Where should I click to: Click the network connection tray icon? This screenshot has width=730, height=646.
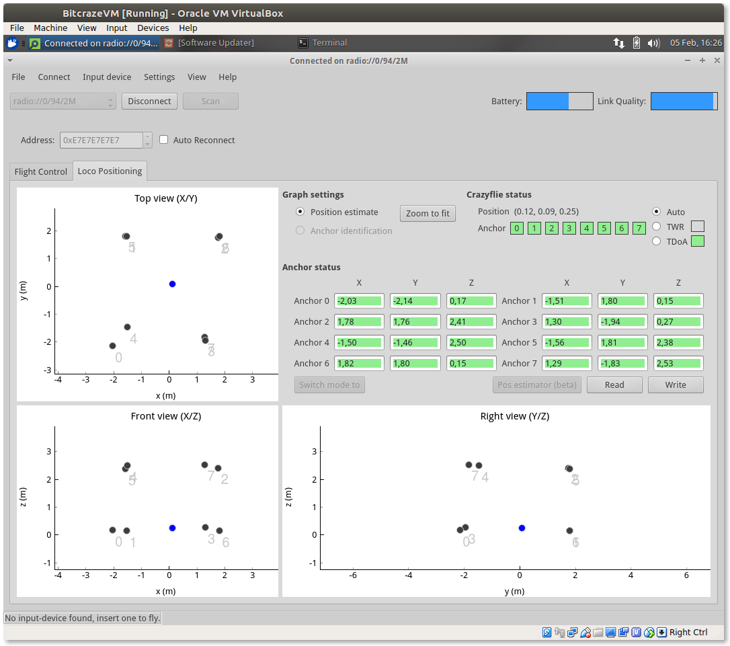[x=618, y=43]
